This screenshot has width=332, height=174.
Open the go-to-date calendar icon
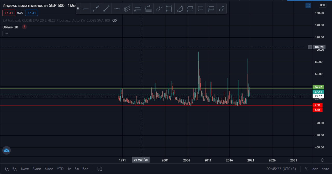(100, 169)
